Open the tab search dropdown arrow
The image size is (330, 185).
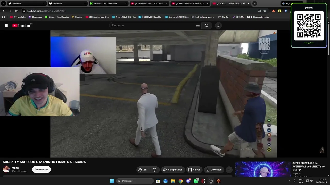coord(3,3)
